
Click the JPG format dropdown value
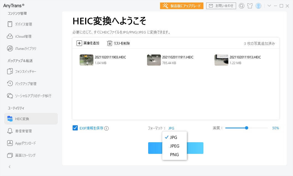coord(171,128)
